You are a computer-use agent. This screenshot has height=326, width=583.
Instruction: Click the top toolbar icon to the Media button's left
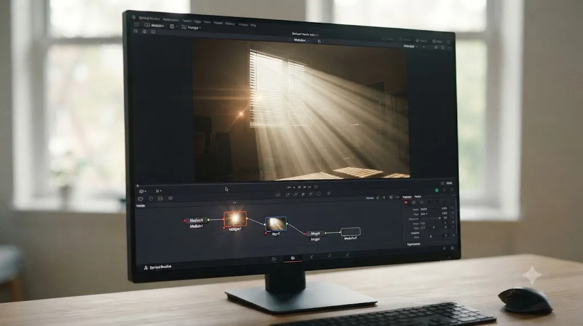tap(137, 24)
